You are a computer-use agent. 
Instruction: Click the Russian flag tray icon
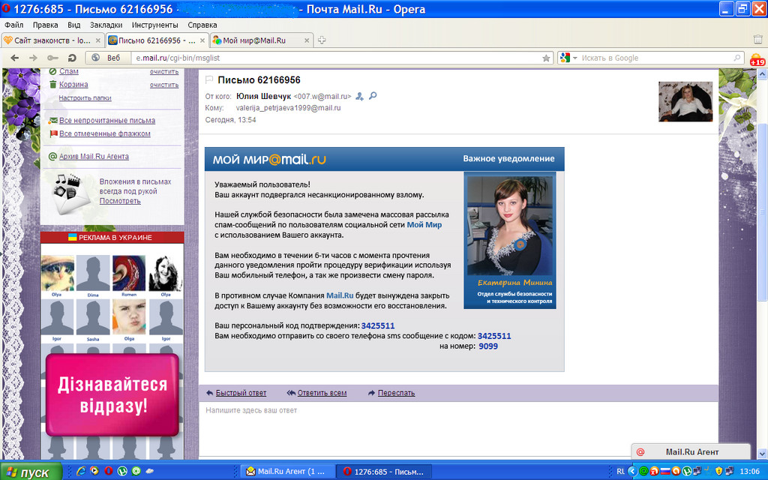click(x=665, y=471)
